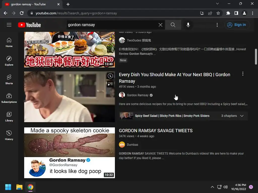Click the install app icon in address bar
The image size is (258, 193).
[202, 13]
